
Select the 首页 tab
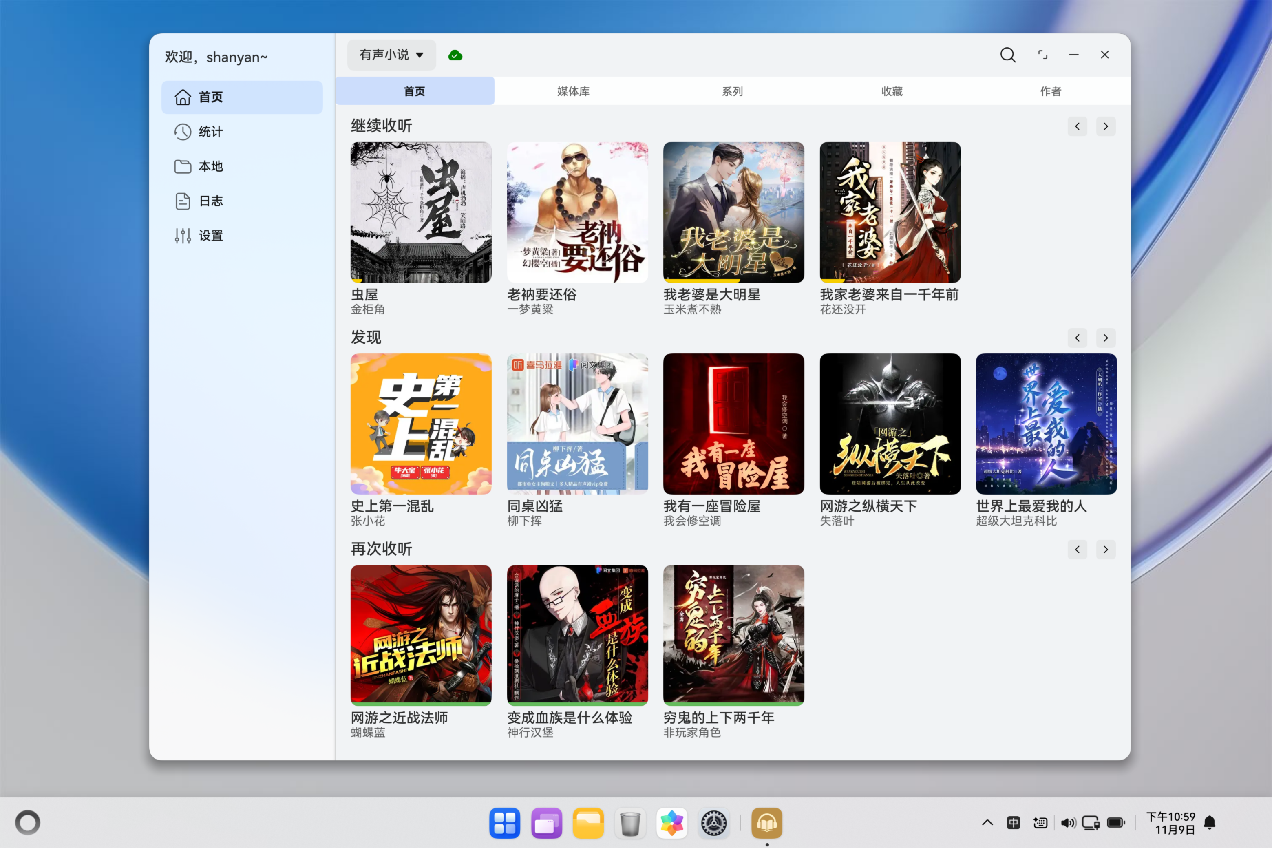[x=414, y=91]
